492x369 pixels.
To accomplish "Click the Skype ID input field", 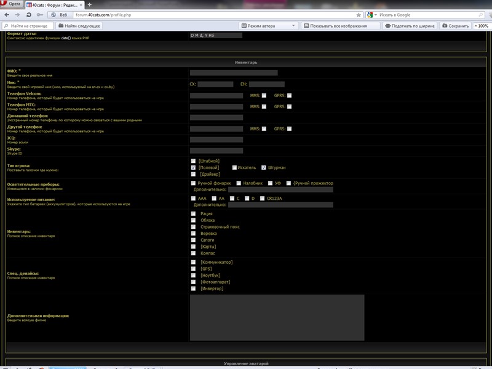I will click(216, 151).
